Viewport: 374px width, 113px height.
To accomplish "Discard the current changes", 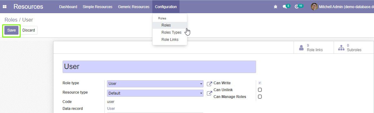I will click(x=29, y=30).
